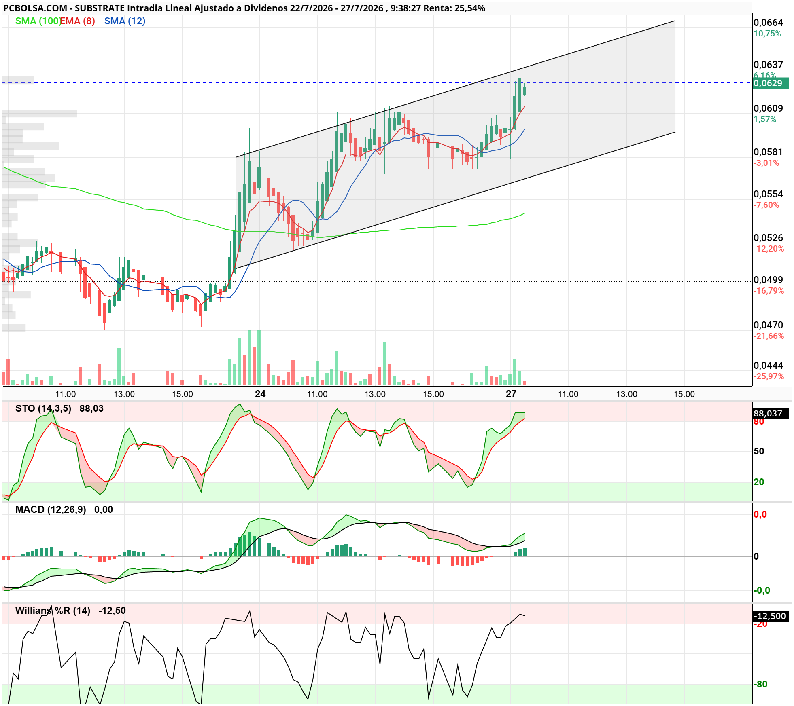The height and width of the screenshot is (706, 794).
Task: Click the stochastic 20 level label
Action: coord(759,482)
